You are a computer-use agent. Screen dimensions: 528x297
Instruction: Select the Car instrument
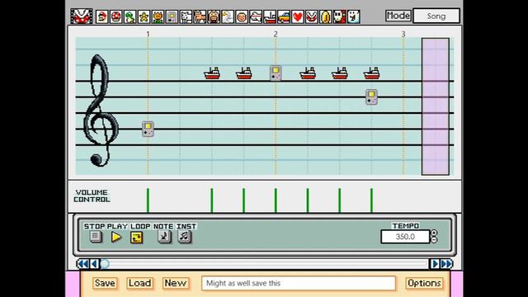click(284, 16)
